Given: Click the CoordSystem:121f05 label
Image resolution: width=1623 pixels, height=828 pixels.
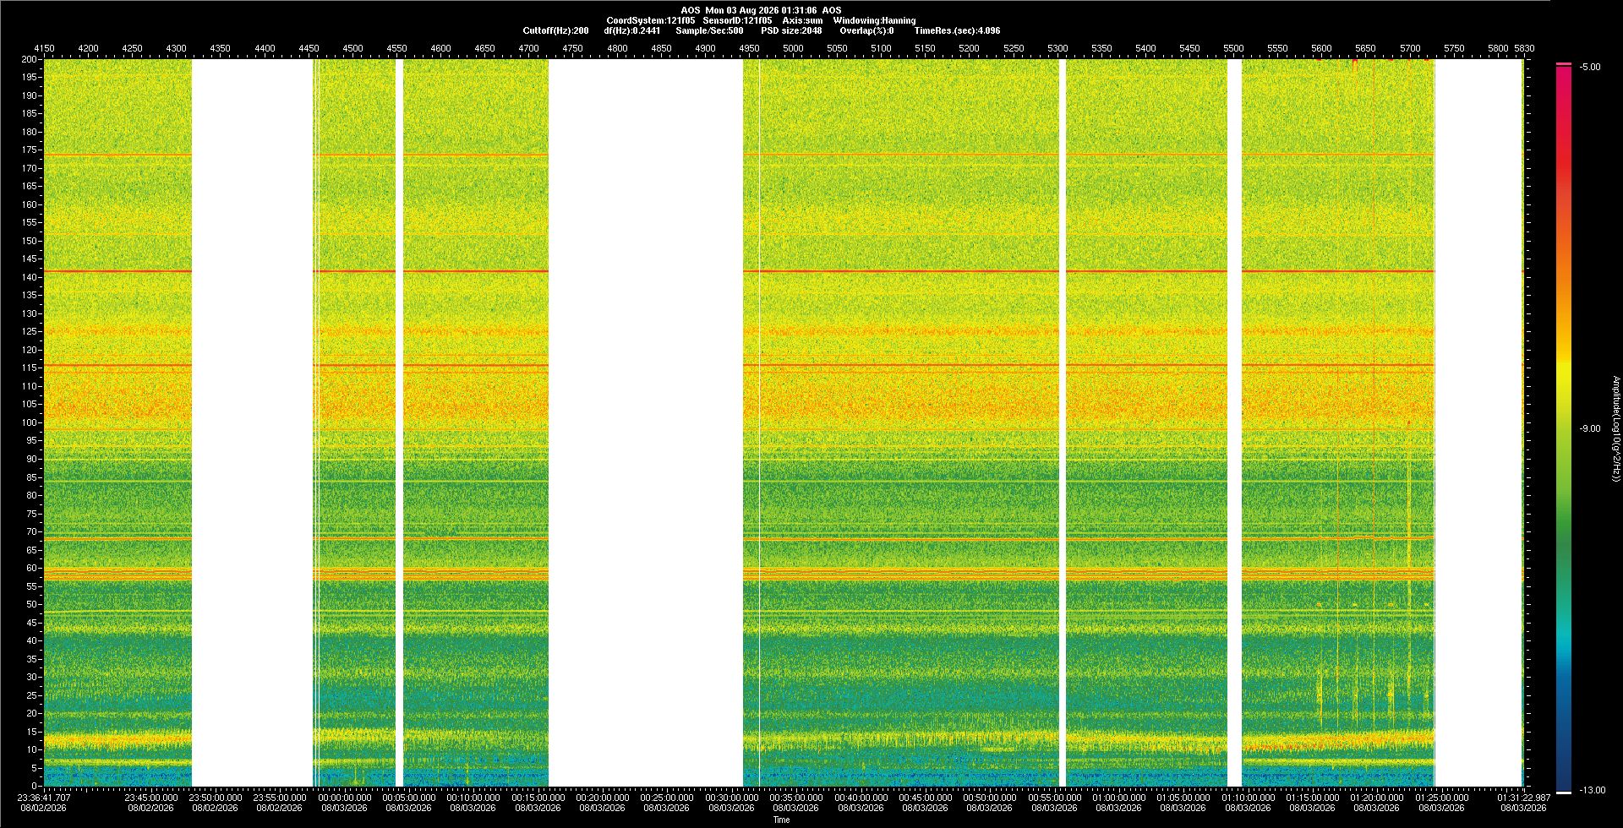Looking at the screenshot, I should click(x=651, y=20).
